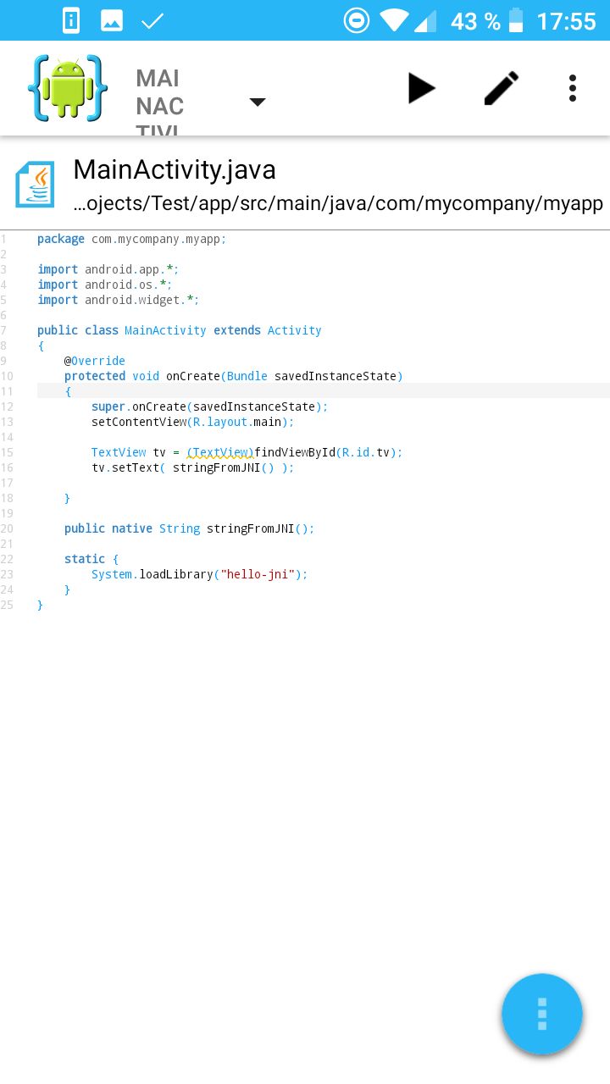Place cursor on 'import android.app.*;' line
Viewport: 610px width, 1084px height.
(x=108, y=269)
